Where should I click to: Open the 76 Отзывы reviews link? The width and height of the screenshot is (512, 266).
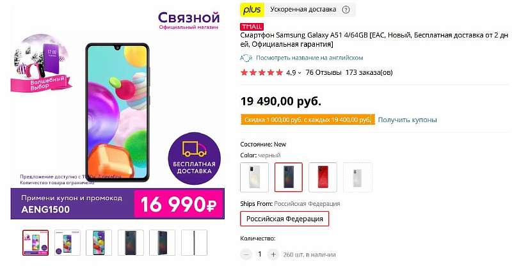pyautogui.click(x=323, y=72)
